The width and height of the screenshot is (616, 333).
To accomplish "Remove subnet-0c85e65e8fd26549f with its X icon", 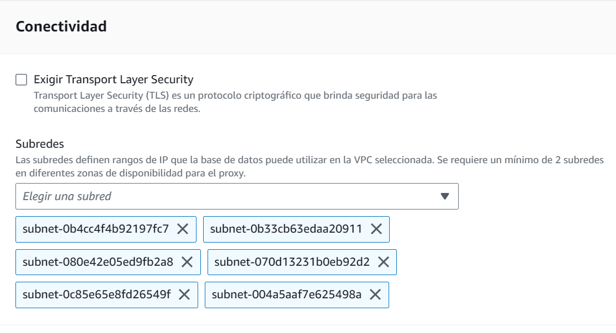I will [184, 295].
